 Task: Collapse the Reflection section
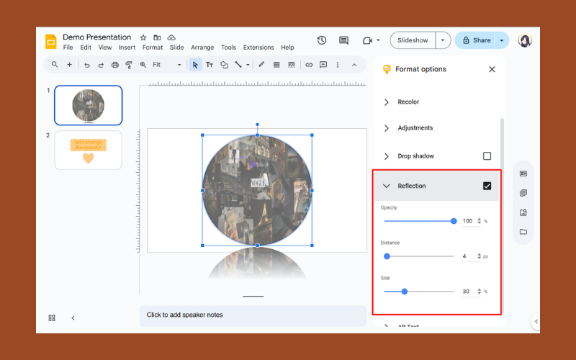387,186
